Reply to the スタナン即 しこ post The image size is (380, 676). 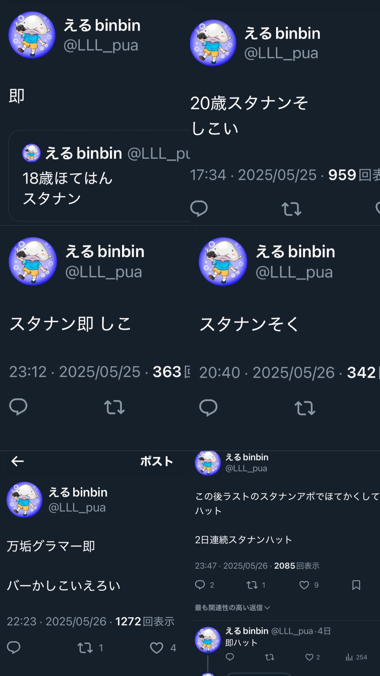tap(18, 407)
